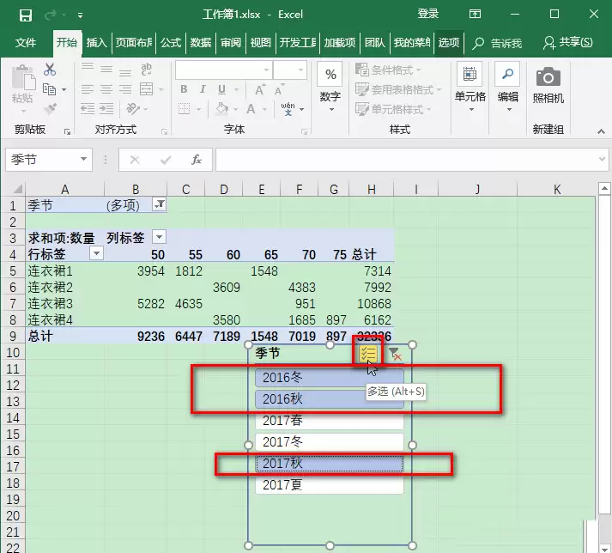Click the vertical scrollbar up arrow

604,189
